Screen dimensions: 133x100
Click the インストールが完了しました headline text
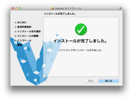pyautogui.click(x=80, y=41)
